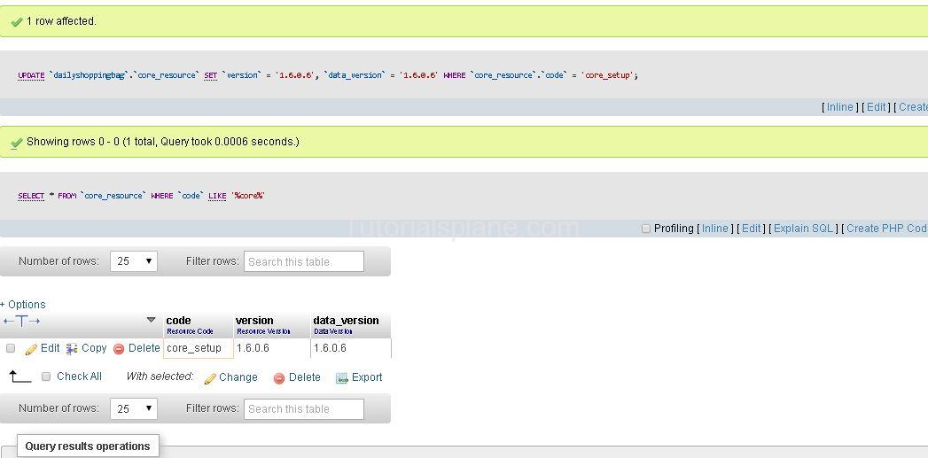The height and width of the screenshot is (458, 928).
Task: Toggle the Profiling checkbox
Action: click(646, 229)
